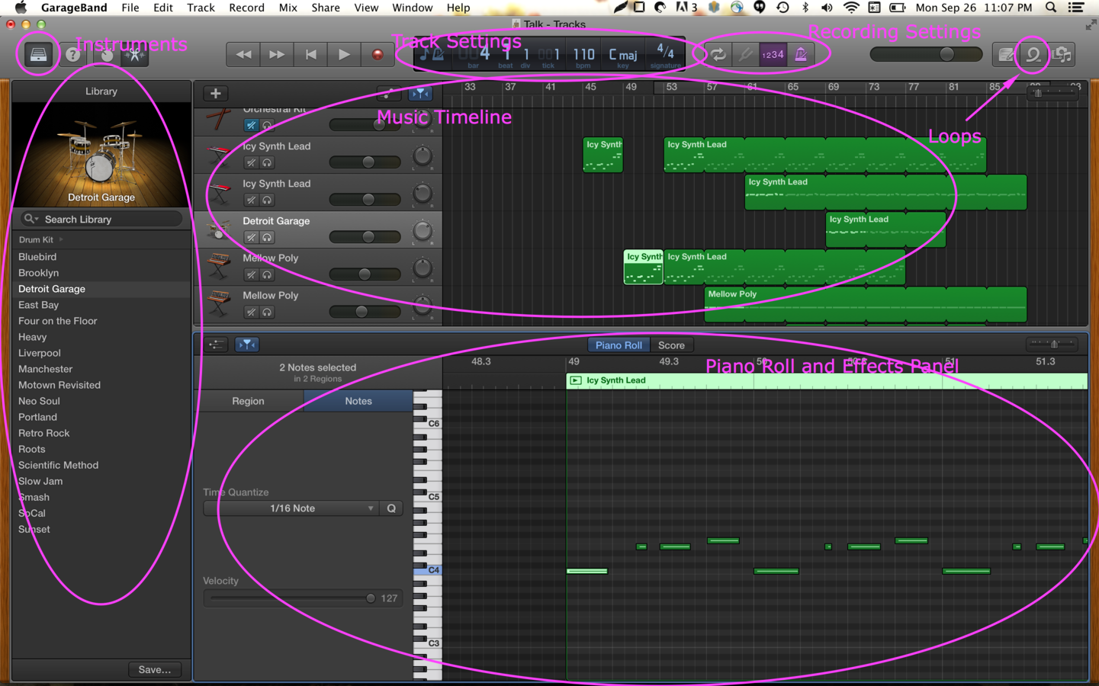Select Retro Rock drum kit

pos(43,433)
